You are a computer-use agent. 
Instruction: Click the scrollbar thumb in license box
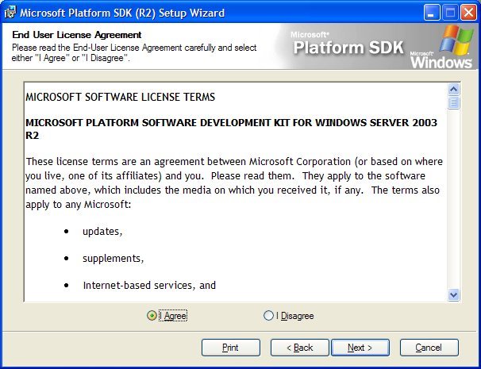pyautogui.click(x=454, y=102)
